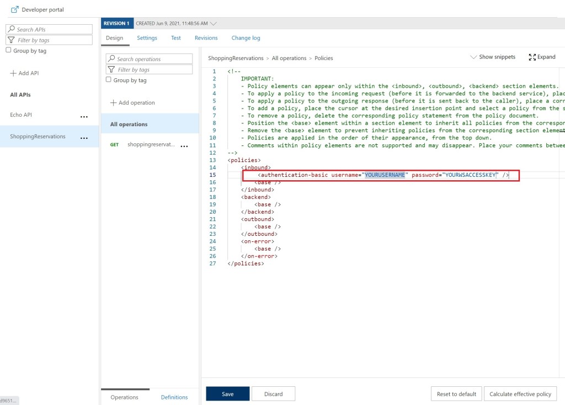Click the Search APIs input field
565x405 pixels.
(53, 30)
